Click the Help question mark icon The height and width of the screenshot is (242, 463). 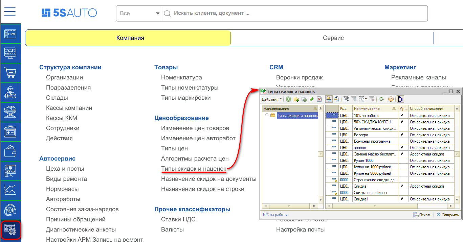pos(391,99)
